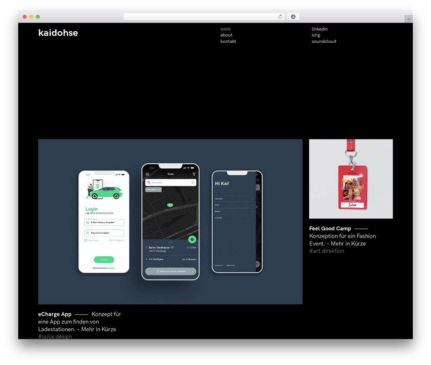431x365 pixels.
Task: Open the kaidohse site logo
Action: 58,33
